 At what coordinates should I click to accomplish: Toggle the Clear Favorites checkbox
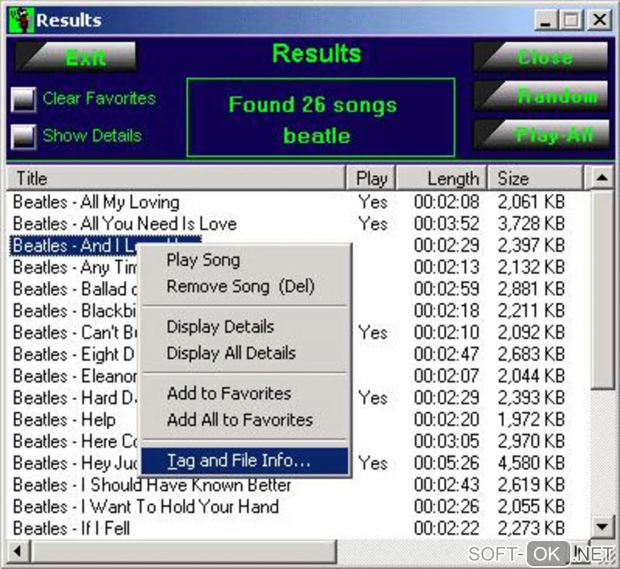coord(24,99)
